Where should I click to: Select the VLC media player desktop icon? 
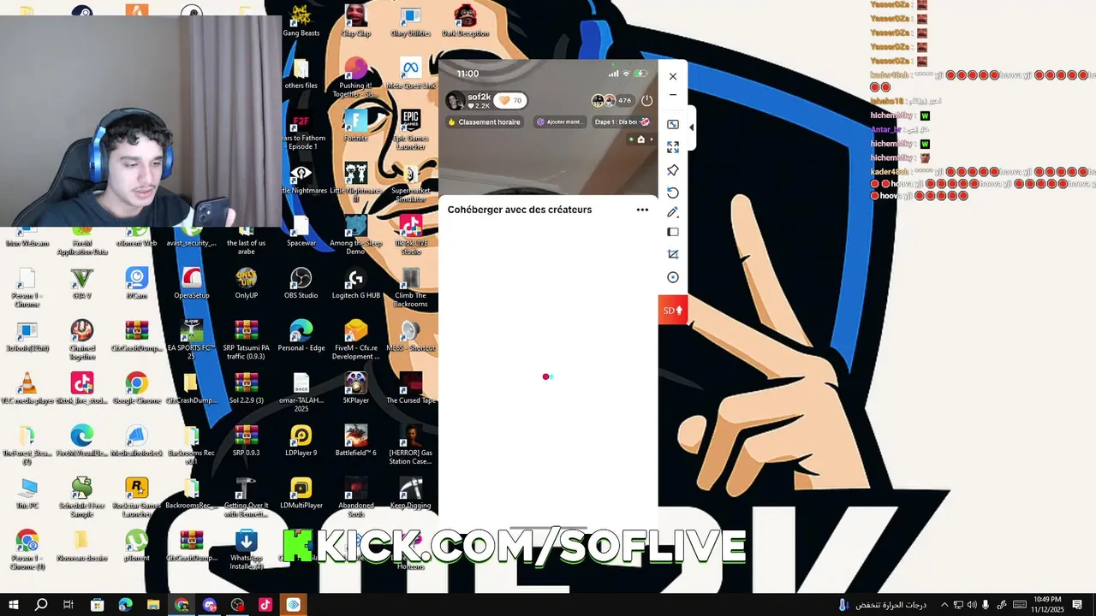click(x=27, y=388)
